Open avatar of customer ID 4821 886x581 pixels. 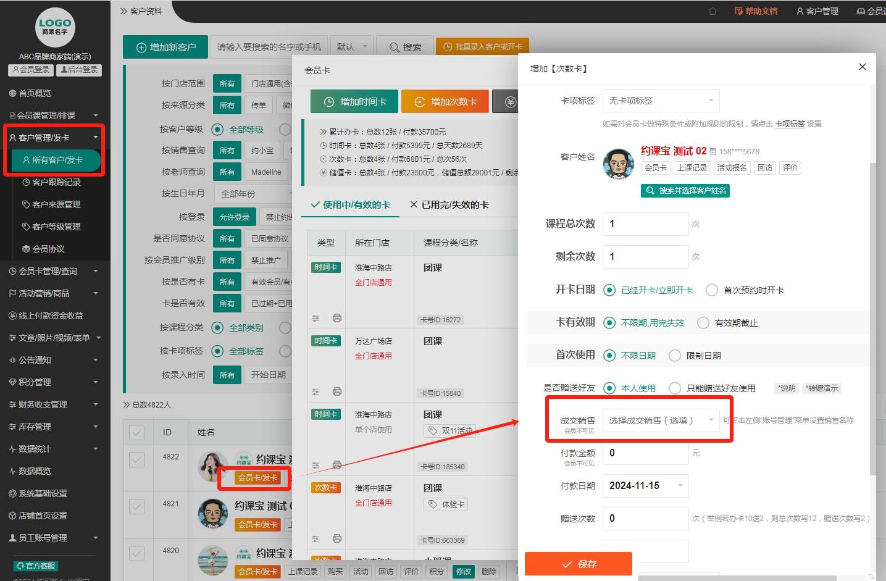point(213,513)
